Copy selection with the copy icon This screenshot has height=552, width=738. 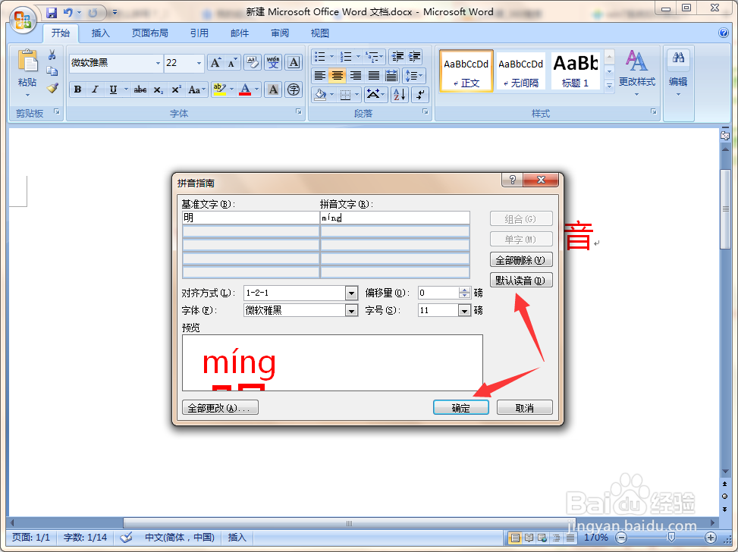[52, 71]
